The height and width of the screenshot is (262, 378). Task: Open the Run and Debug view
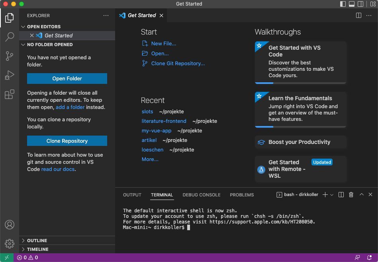click(10, 75)
